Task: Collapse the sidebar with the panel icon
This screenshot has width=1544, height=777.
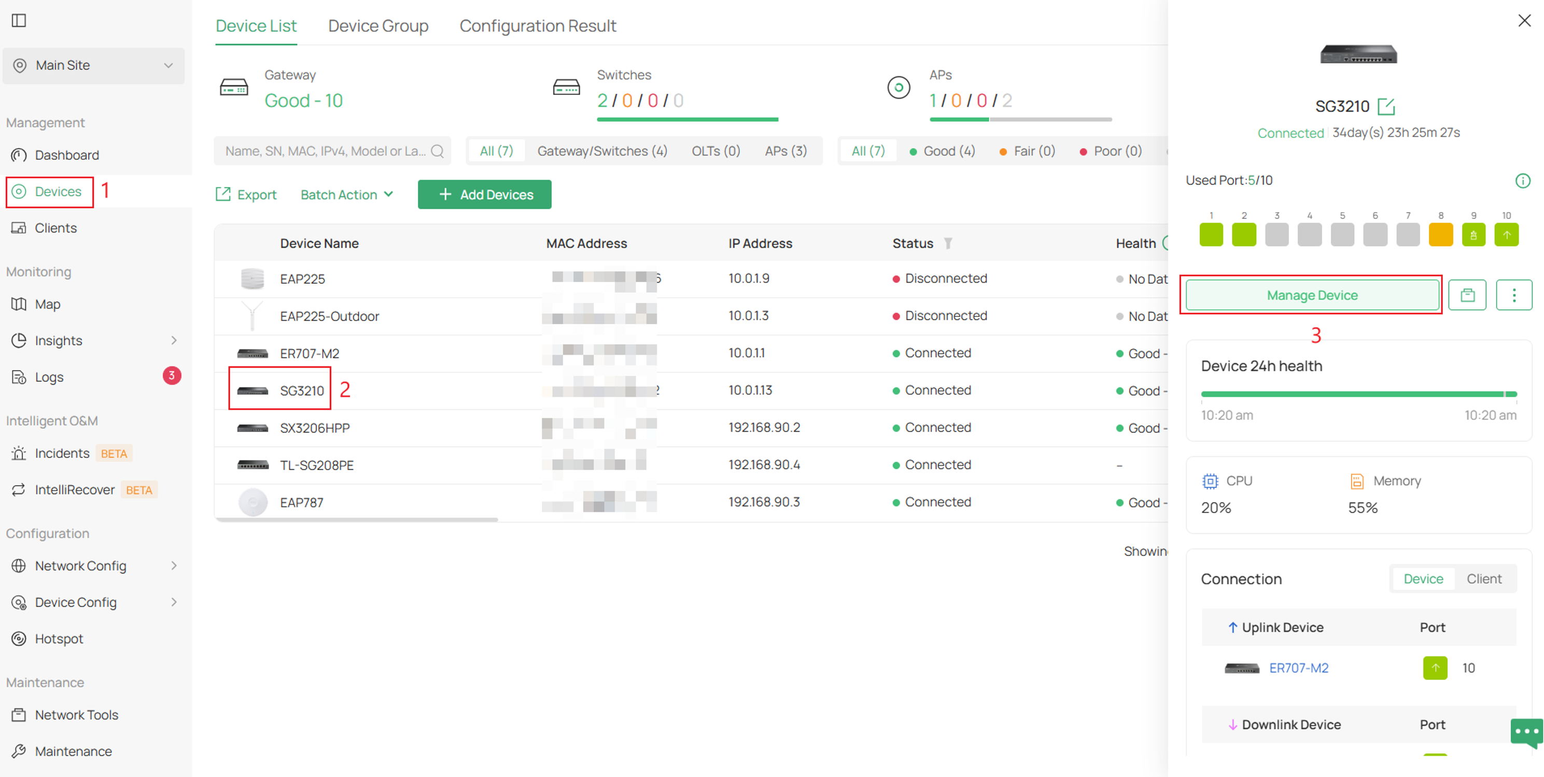Action: tap(19, 20)
